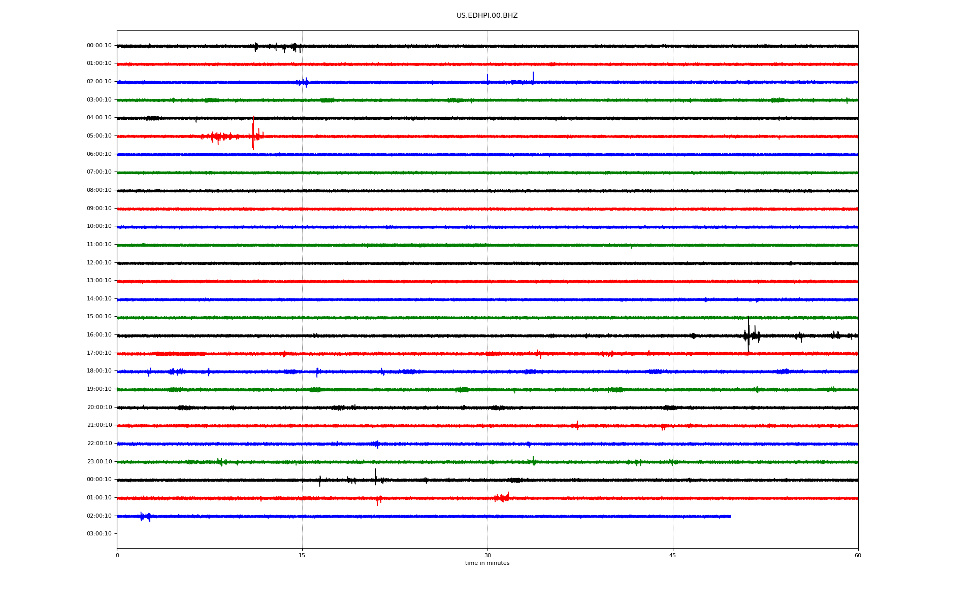Click the 08:00:10 row time label
The width and height of the screenshot is (975, 609).
99,190
